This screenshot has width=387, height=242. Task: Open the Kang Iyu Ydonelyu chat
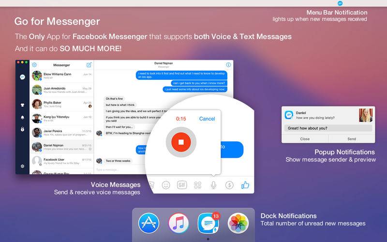61,119
